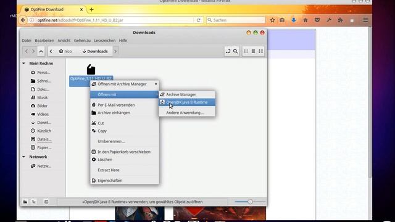Screen dimensions: 395x222
Task: Click Cut in context menu
Action: 125,123
